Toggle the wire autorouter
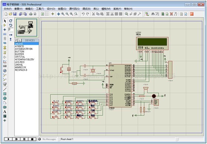207x144 pixels. click(147, 14)
